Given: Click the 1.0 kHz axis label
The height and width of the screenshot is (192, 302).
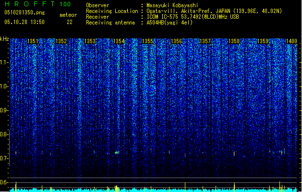Looking at the screenshot, I should pos(4,86).
